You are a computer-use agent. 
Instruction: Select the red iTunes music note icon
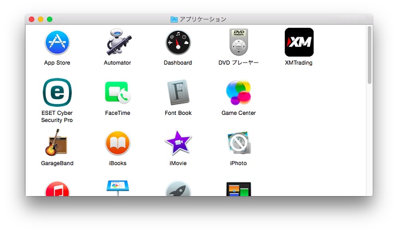[x=57, y=188]
